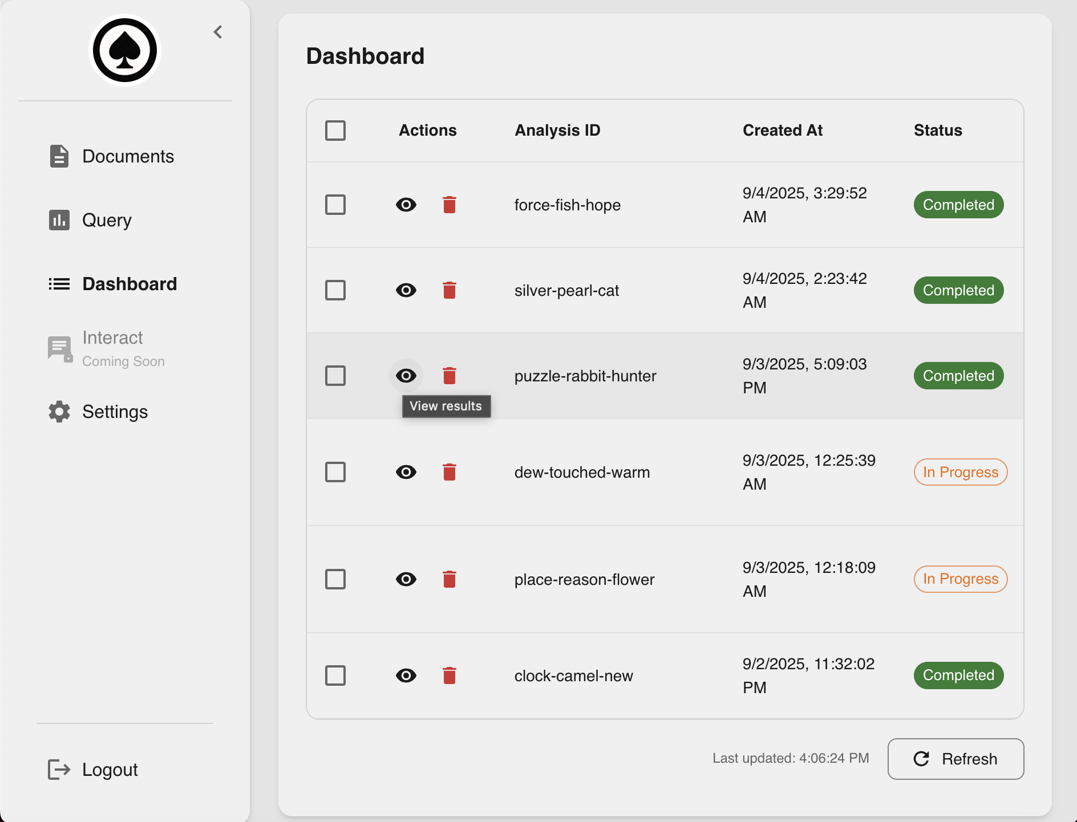Delete the clock-camel-new analysis

(x=450, y=675)
